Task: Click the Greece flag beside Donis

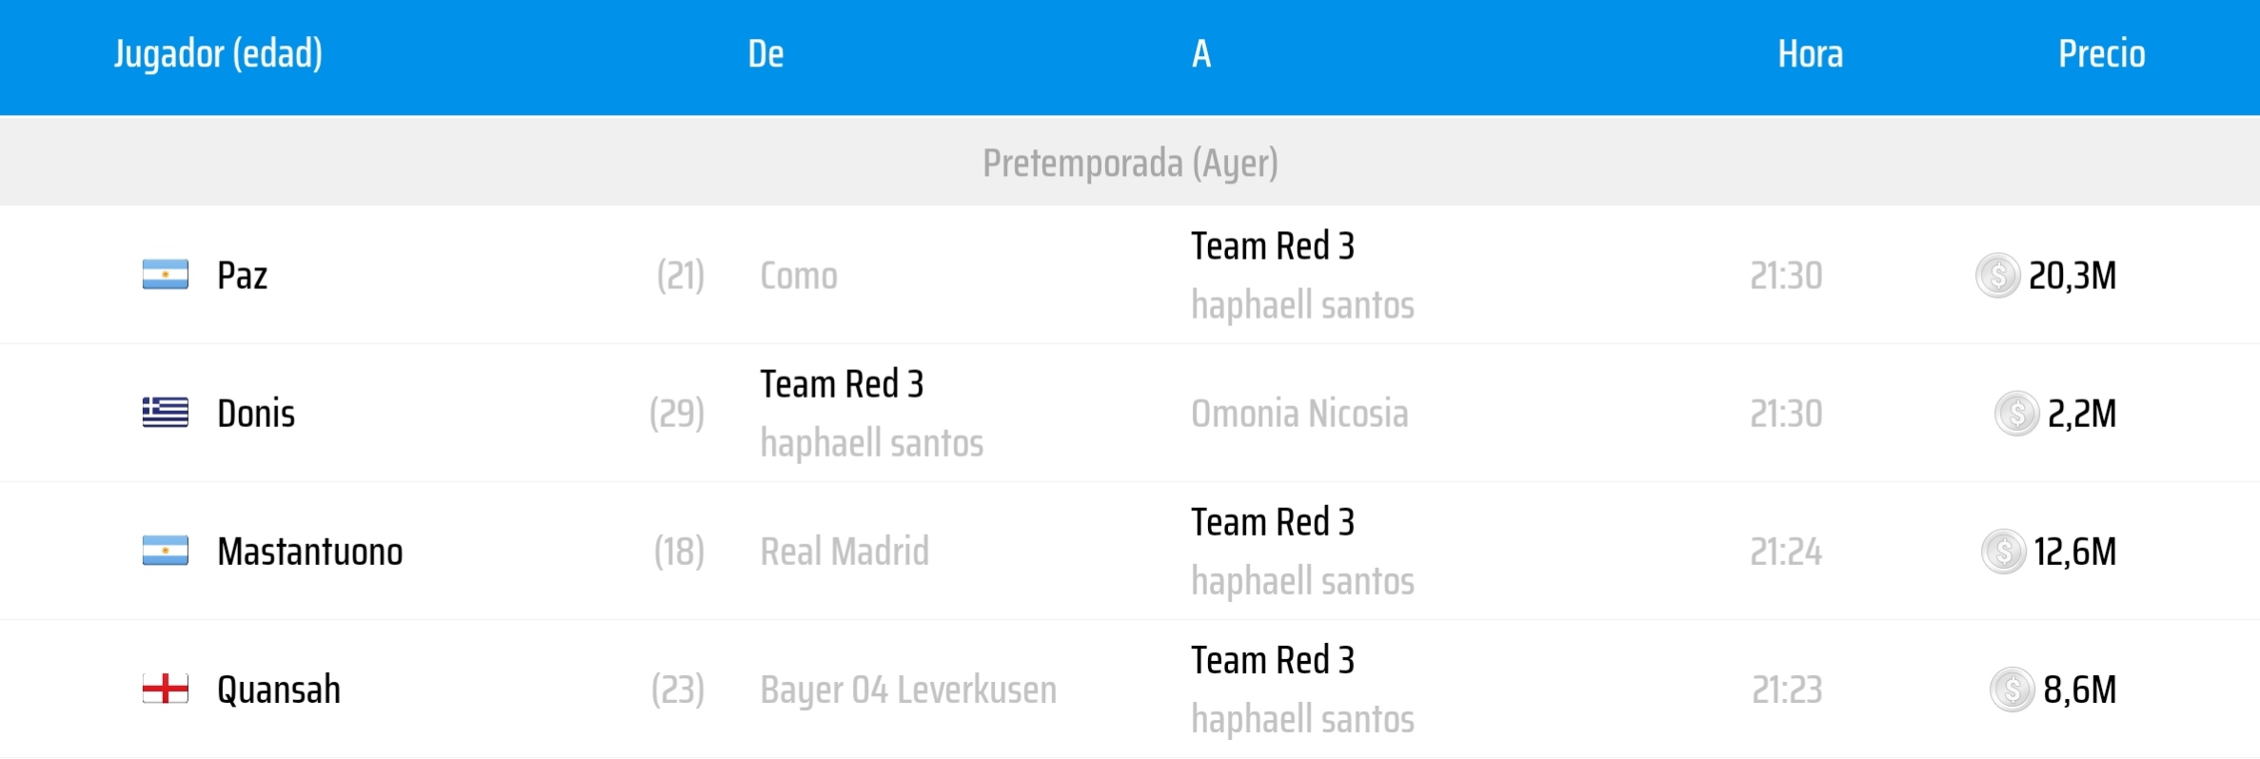Action: [166, 413]
